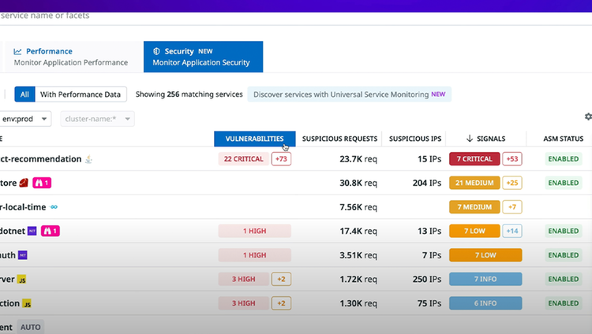This screenshot has width=592, height=334.
Task: Click the Java icon beside ct-recommendation
Action: (x=88, y=159)
